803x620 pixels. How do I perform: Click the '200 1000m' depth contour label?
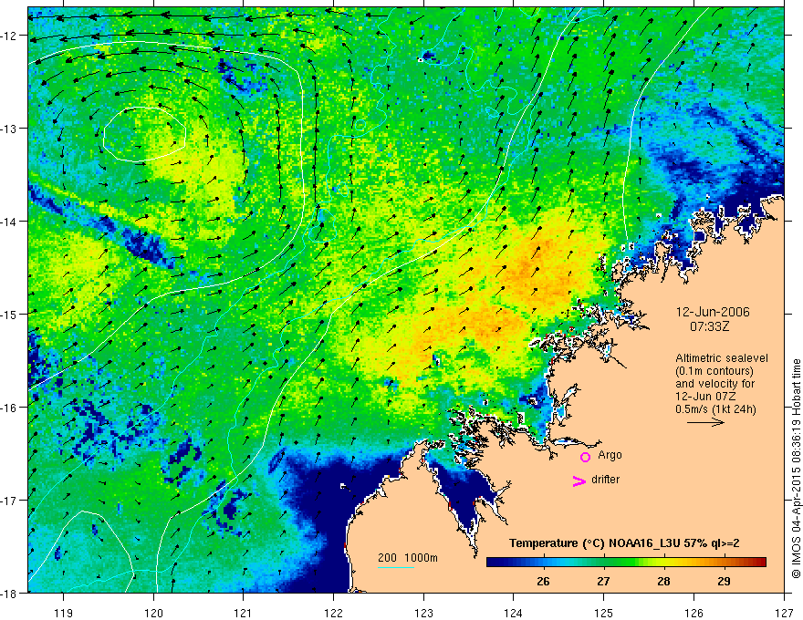point(408,558)
